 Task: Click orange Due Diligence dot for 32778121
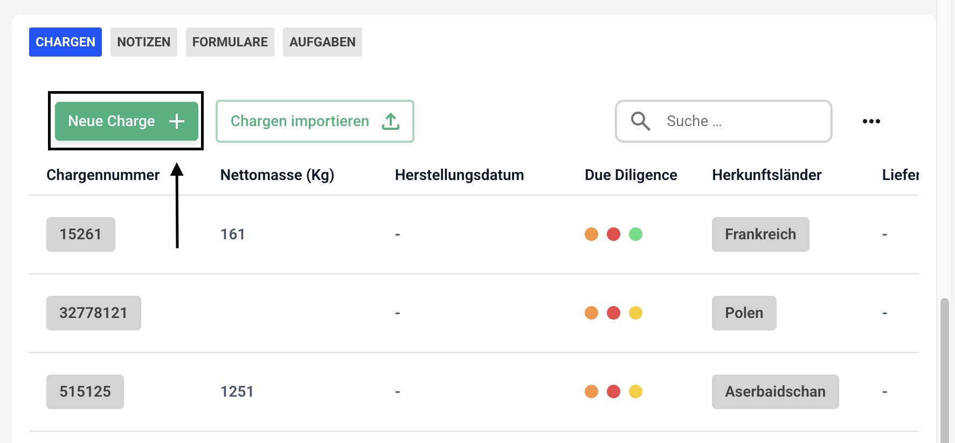[x=591, y=313]
